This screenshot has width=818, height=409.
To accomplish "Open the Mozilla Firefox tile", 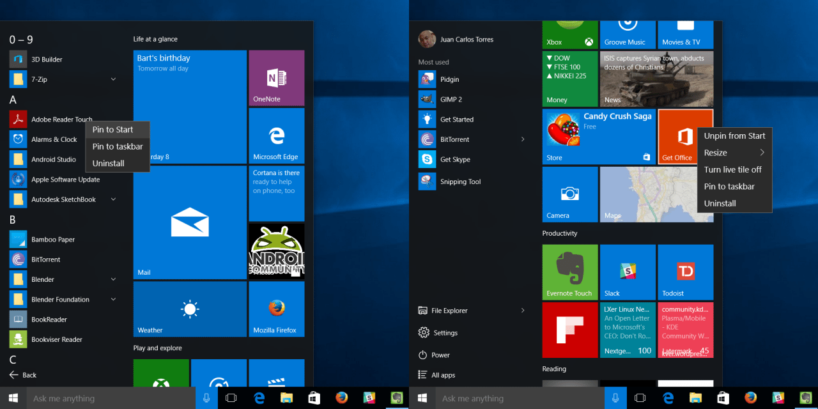I will pyautogui.click(x=277, y=309).
